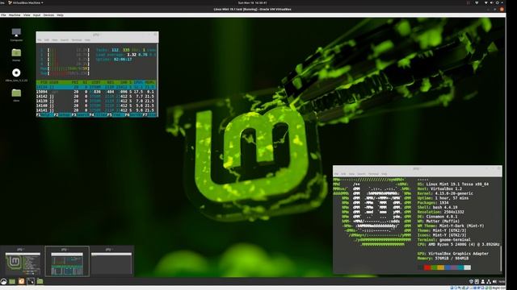517x290 pixels.
Task: Click htop F5 Tree function button
Action: (116, 114)
